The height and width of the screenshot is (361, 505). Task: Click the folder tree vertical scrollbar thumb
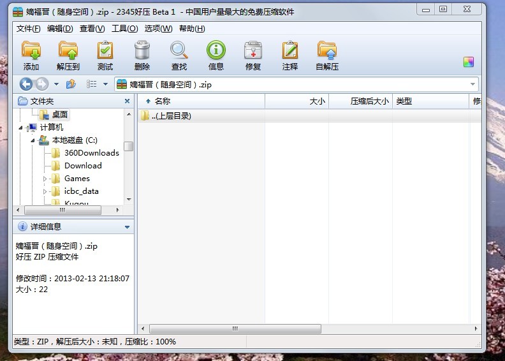129,146
